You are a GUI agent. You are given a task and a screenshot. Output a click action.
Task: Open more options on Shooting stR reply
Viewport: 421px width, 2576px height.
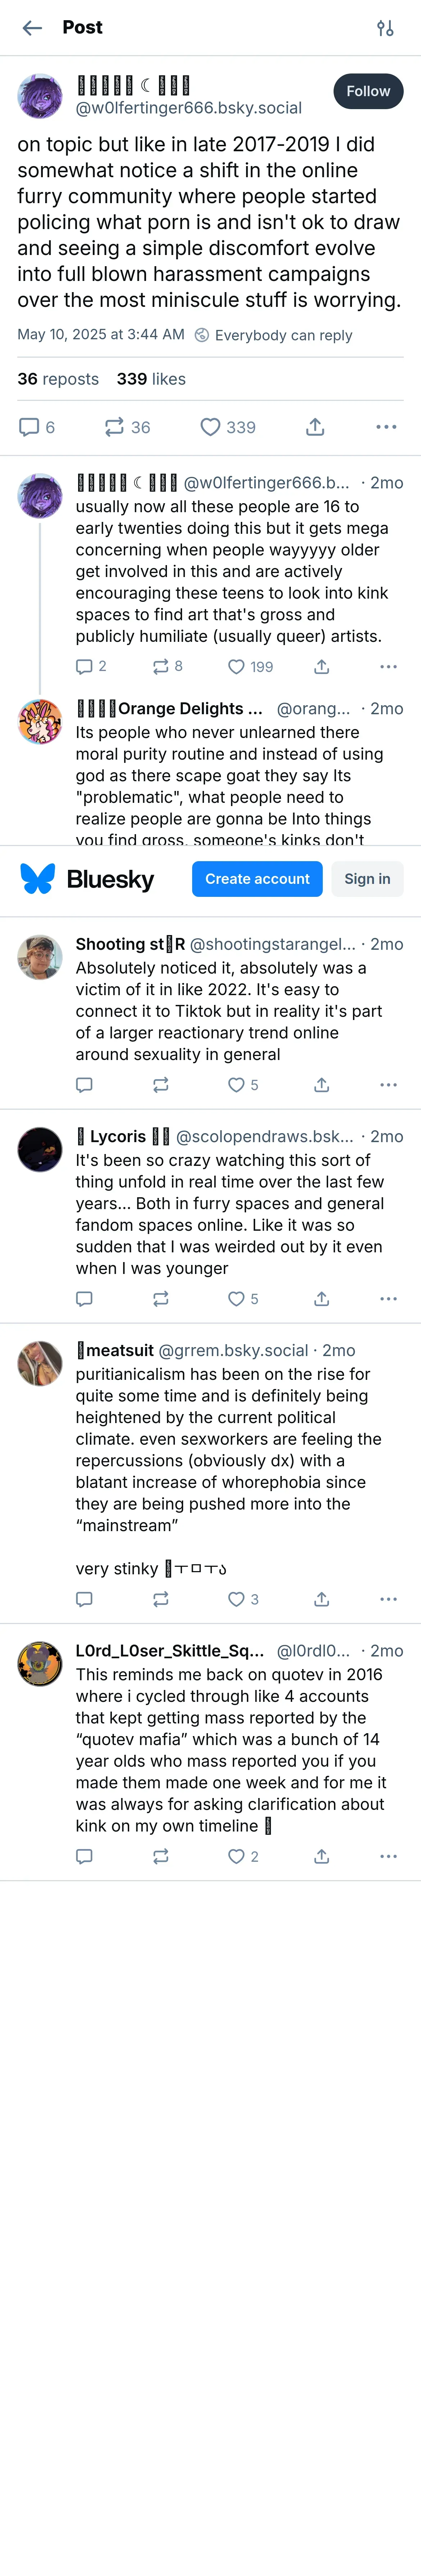click(x=388, y=1085)
